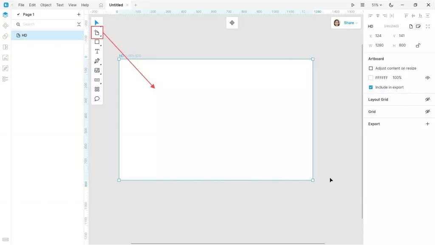Align selection vertical centers

click(x=413, y=16)
